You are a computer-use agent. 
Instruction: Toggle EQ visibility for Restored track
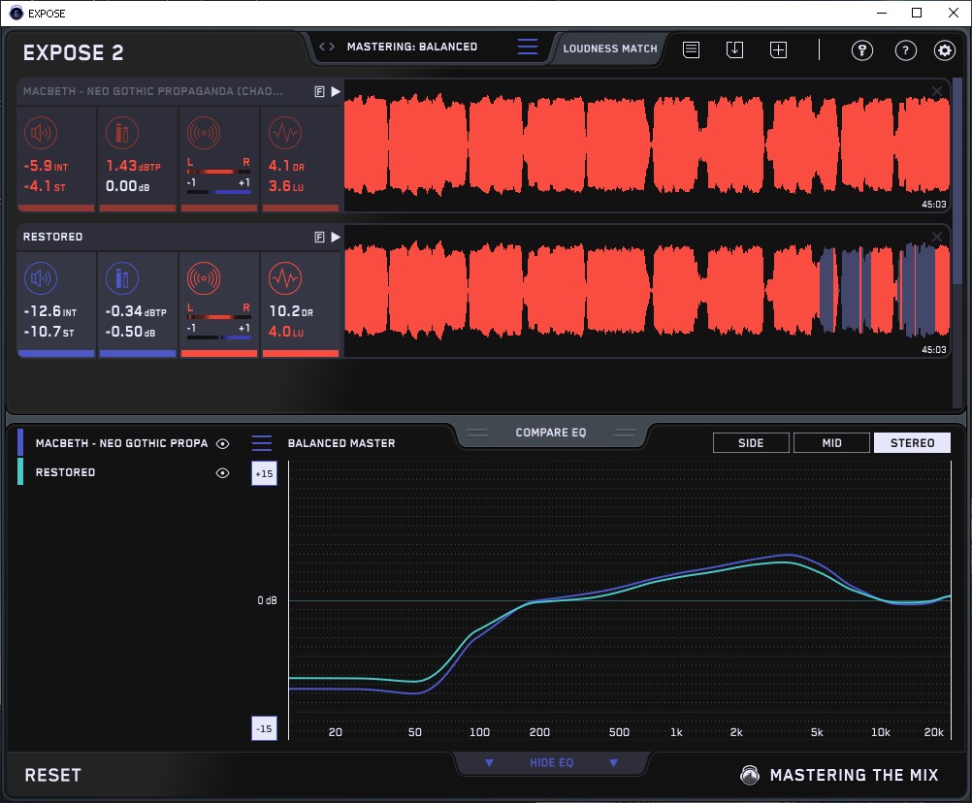tap(223, 473)
